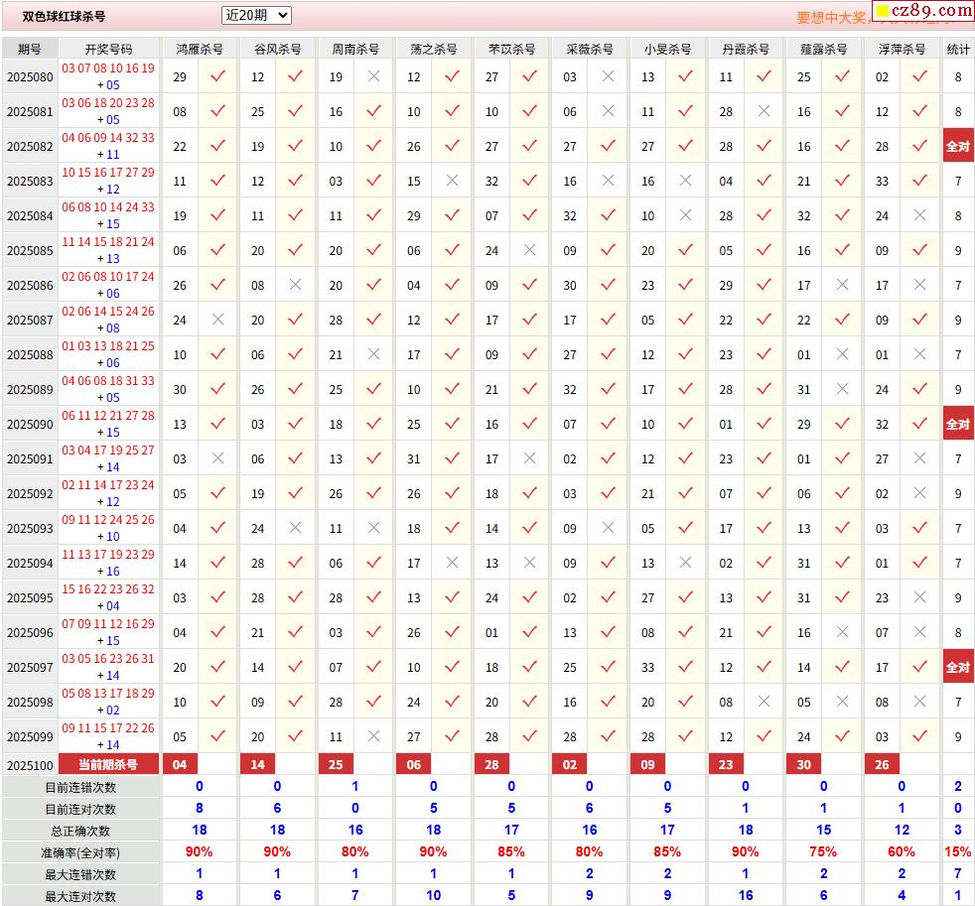Click the 周南 cross mark in row 2025088
975x906 pixels.
(373, 354)
